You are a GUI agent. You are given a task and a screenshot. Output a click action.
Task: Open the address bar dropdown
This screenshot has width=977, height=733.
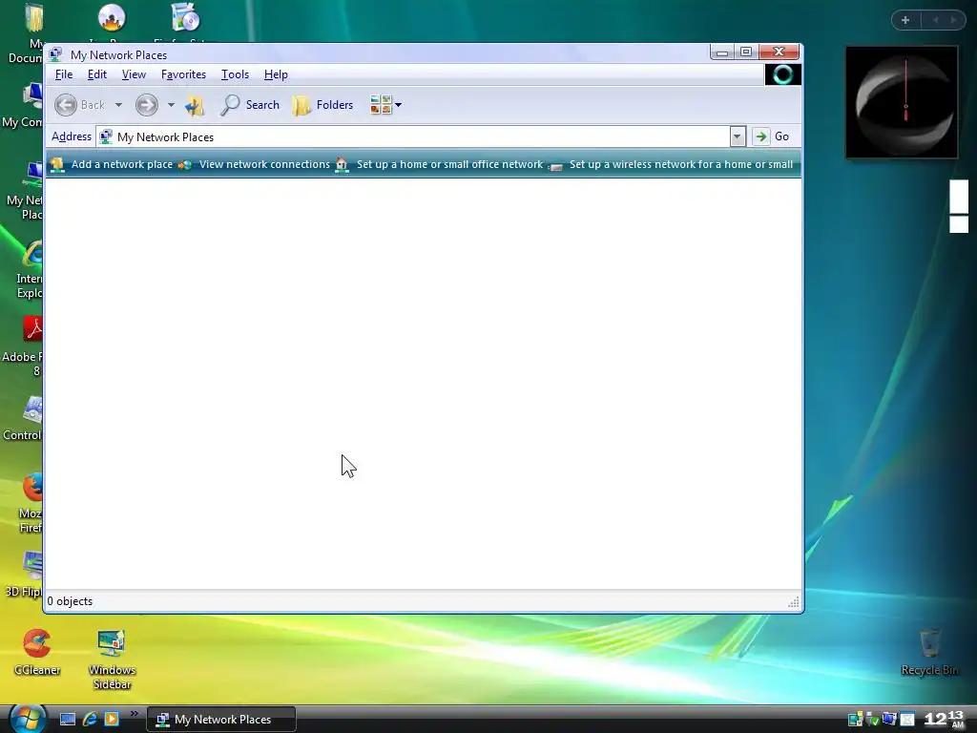(x=738, y=136)
